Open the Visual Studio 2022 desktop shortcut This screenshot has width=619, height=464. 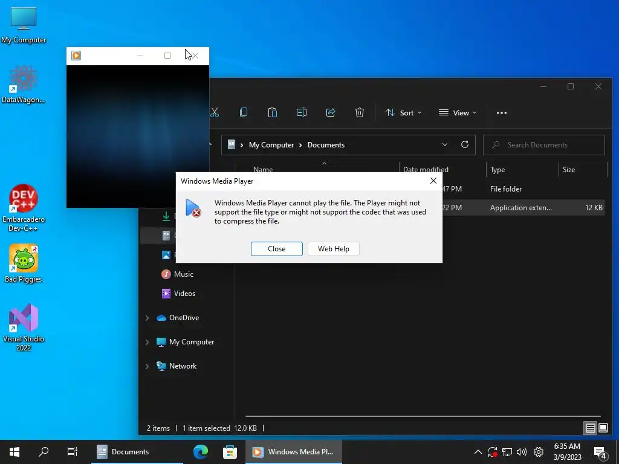24,327
